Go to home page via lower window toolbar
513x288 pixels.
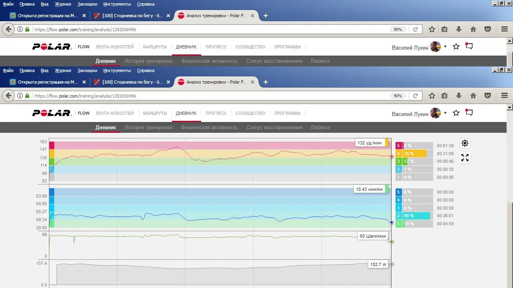[x=473, y=96]
